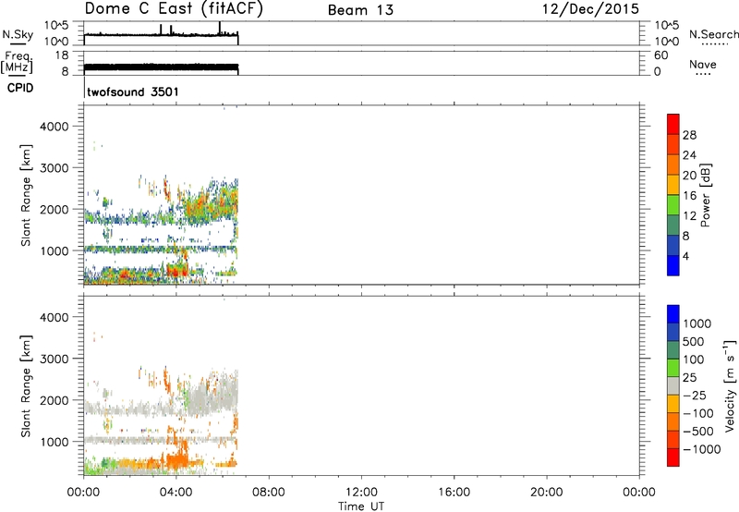Select the "twofsound 3501" control program text
739x512 pixels.
point(133,91)
